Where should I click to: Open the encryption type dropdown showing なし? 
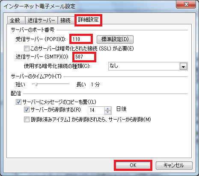point(148,66)
